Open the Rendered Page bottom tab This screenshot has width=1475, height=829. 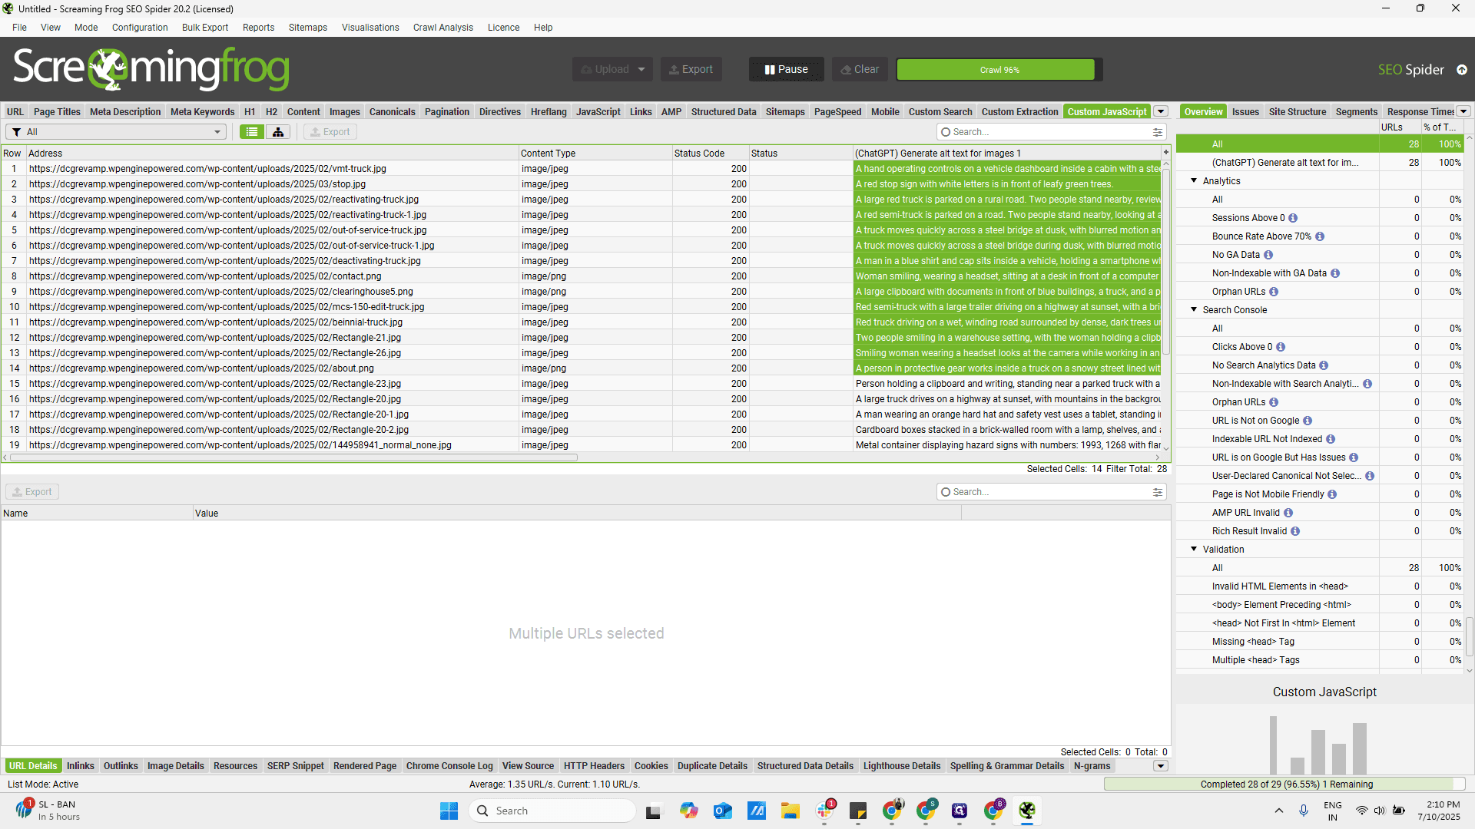(x=365, y=766)
